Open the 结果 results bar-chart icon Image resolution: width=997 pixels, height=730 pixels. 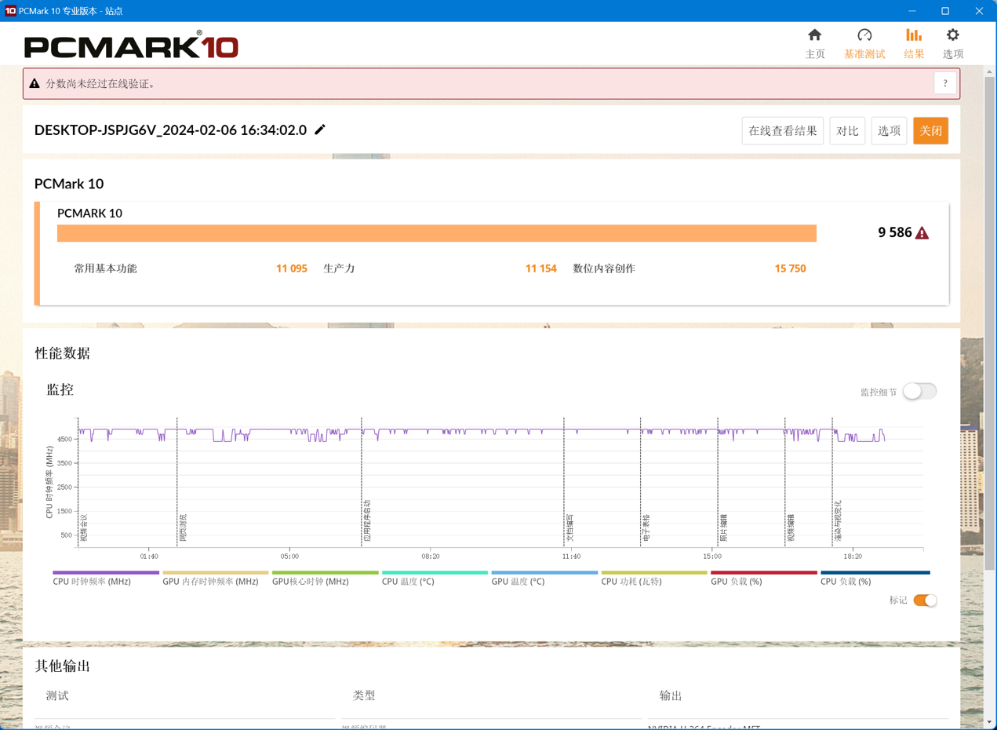914,35
